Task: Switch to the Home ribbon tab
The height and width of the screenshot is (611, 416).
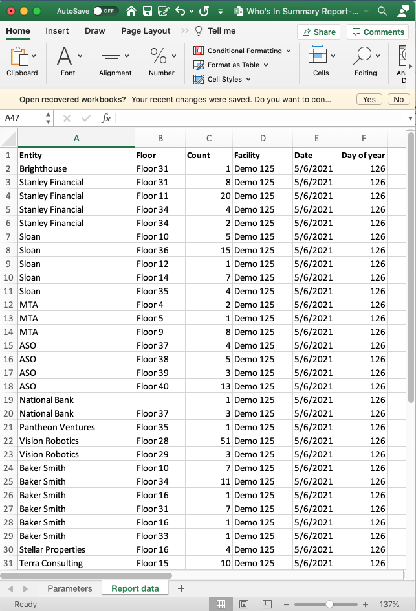Action: [18, 31]
